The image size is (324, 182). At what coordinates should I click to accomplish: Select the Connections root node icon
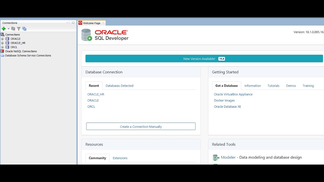3,35
